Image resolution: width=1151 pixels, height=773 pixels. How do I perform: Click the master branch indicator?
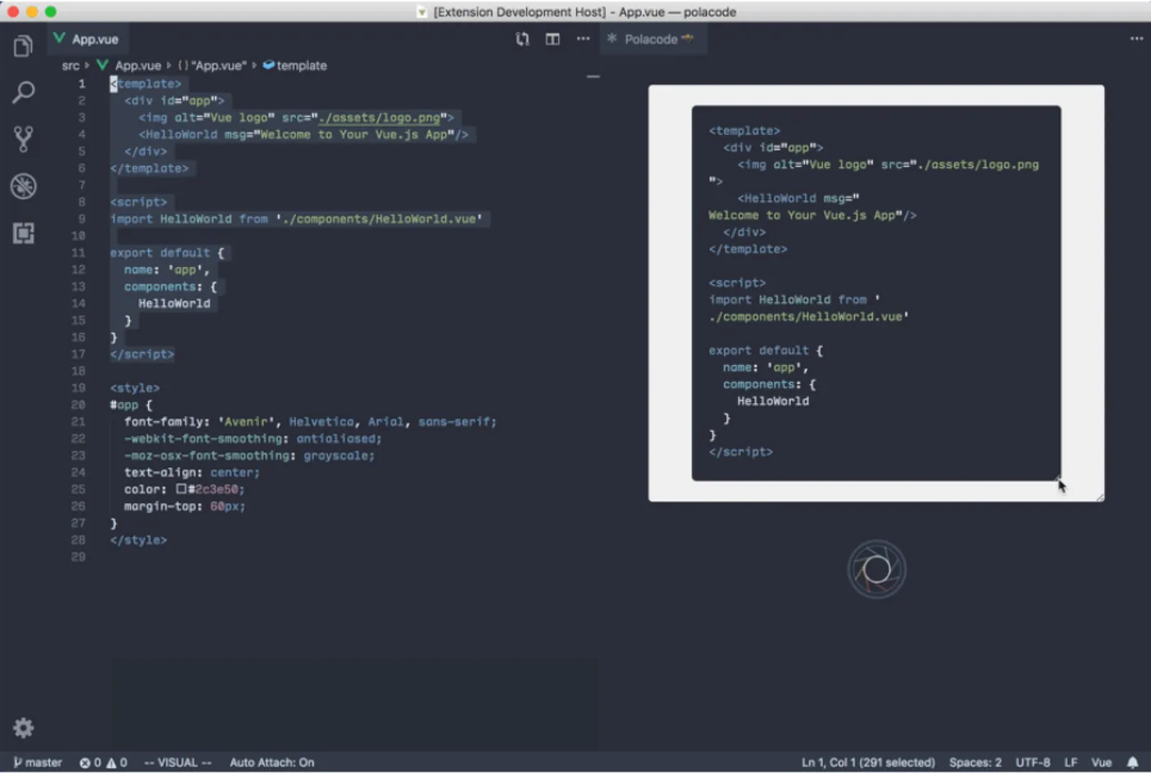(38, 762)
